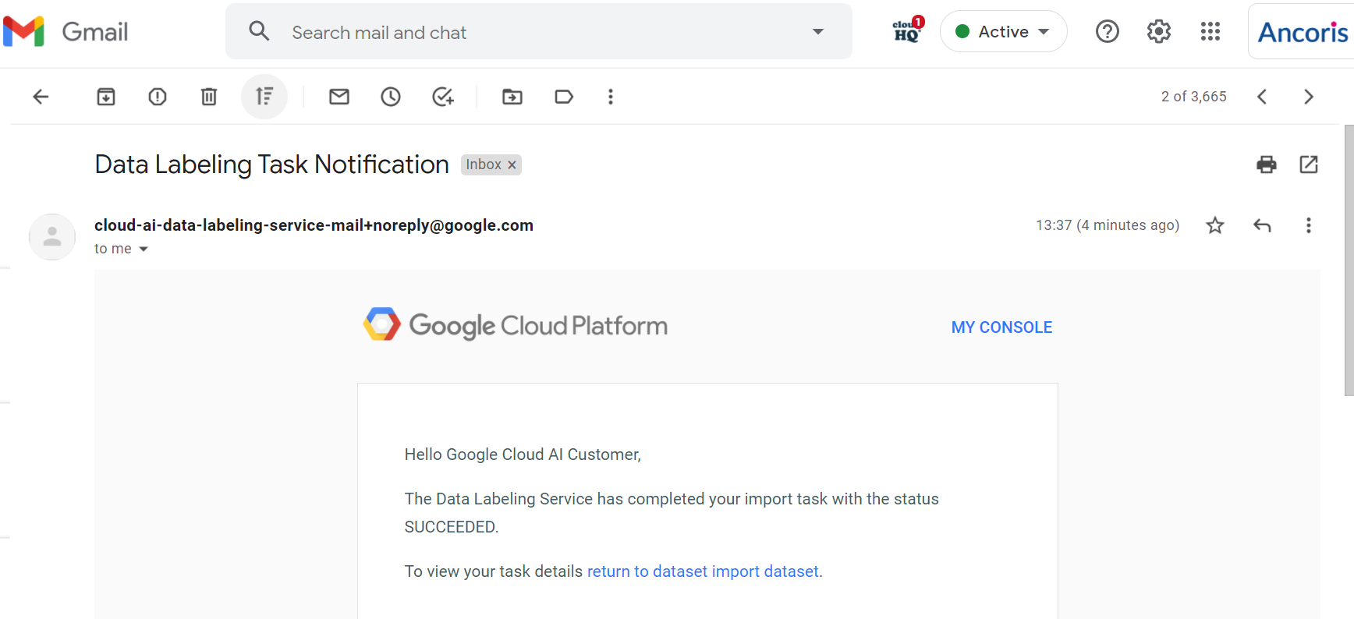
Task: Report this email as spam
Action: 158,97
